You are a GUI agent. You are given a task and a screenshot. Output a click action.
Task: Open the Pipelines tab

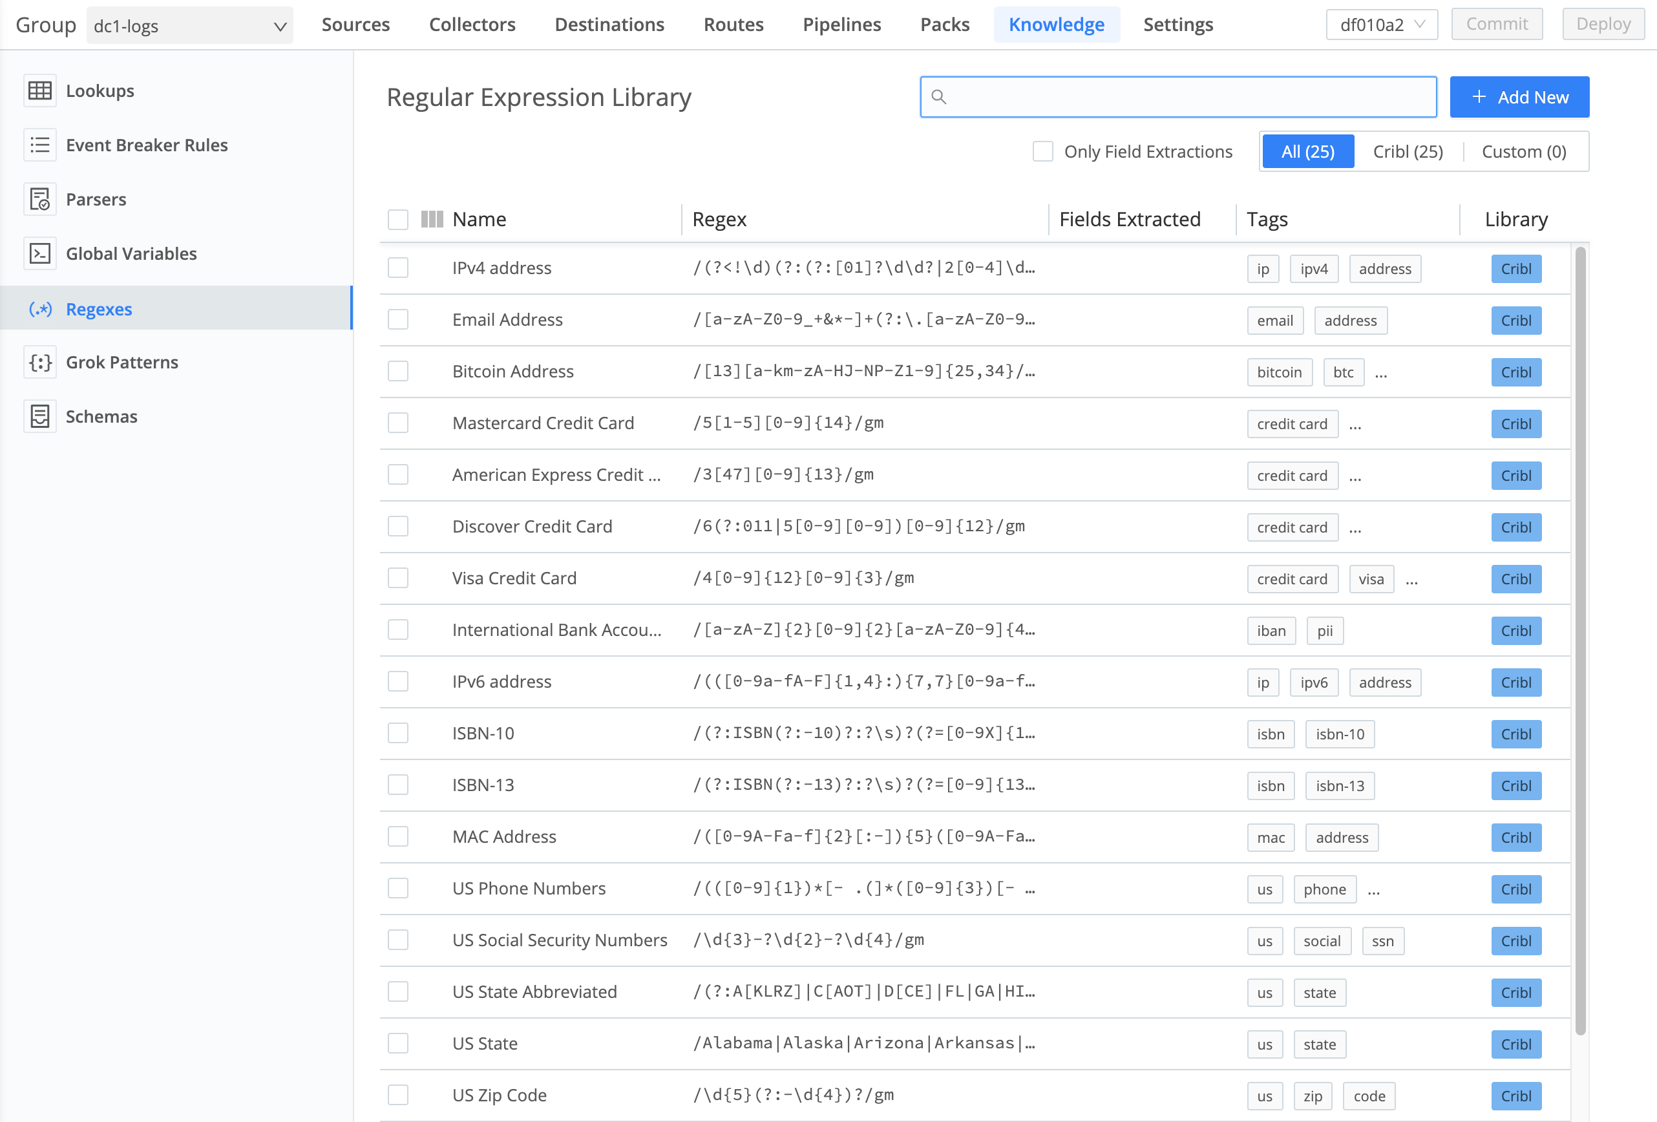[x=842, y=25]
